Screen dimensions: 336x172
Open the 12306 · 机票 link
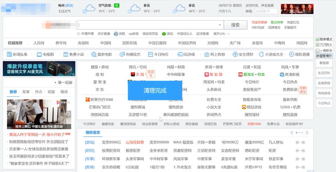point(290,107)
